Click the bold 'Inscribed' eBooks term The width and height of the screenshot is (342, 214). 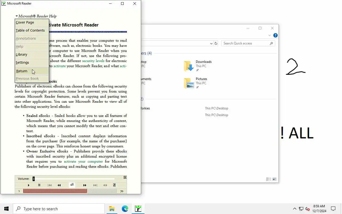tap(34, 136)
